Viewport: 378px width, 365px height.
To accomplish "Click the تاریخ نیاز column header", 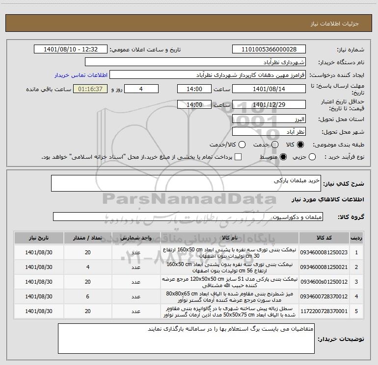I will 39,238.
